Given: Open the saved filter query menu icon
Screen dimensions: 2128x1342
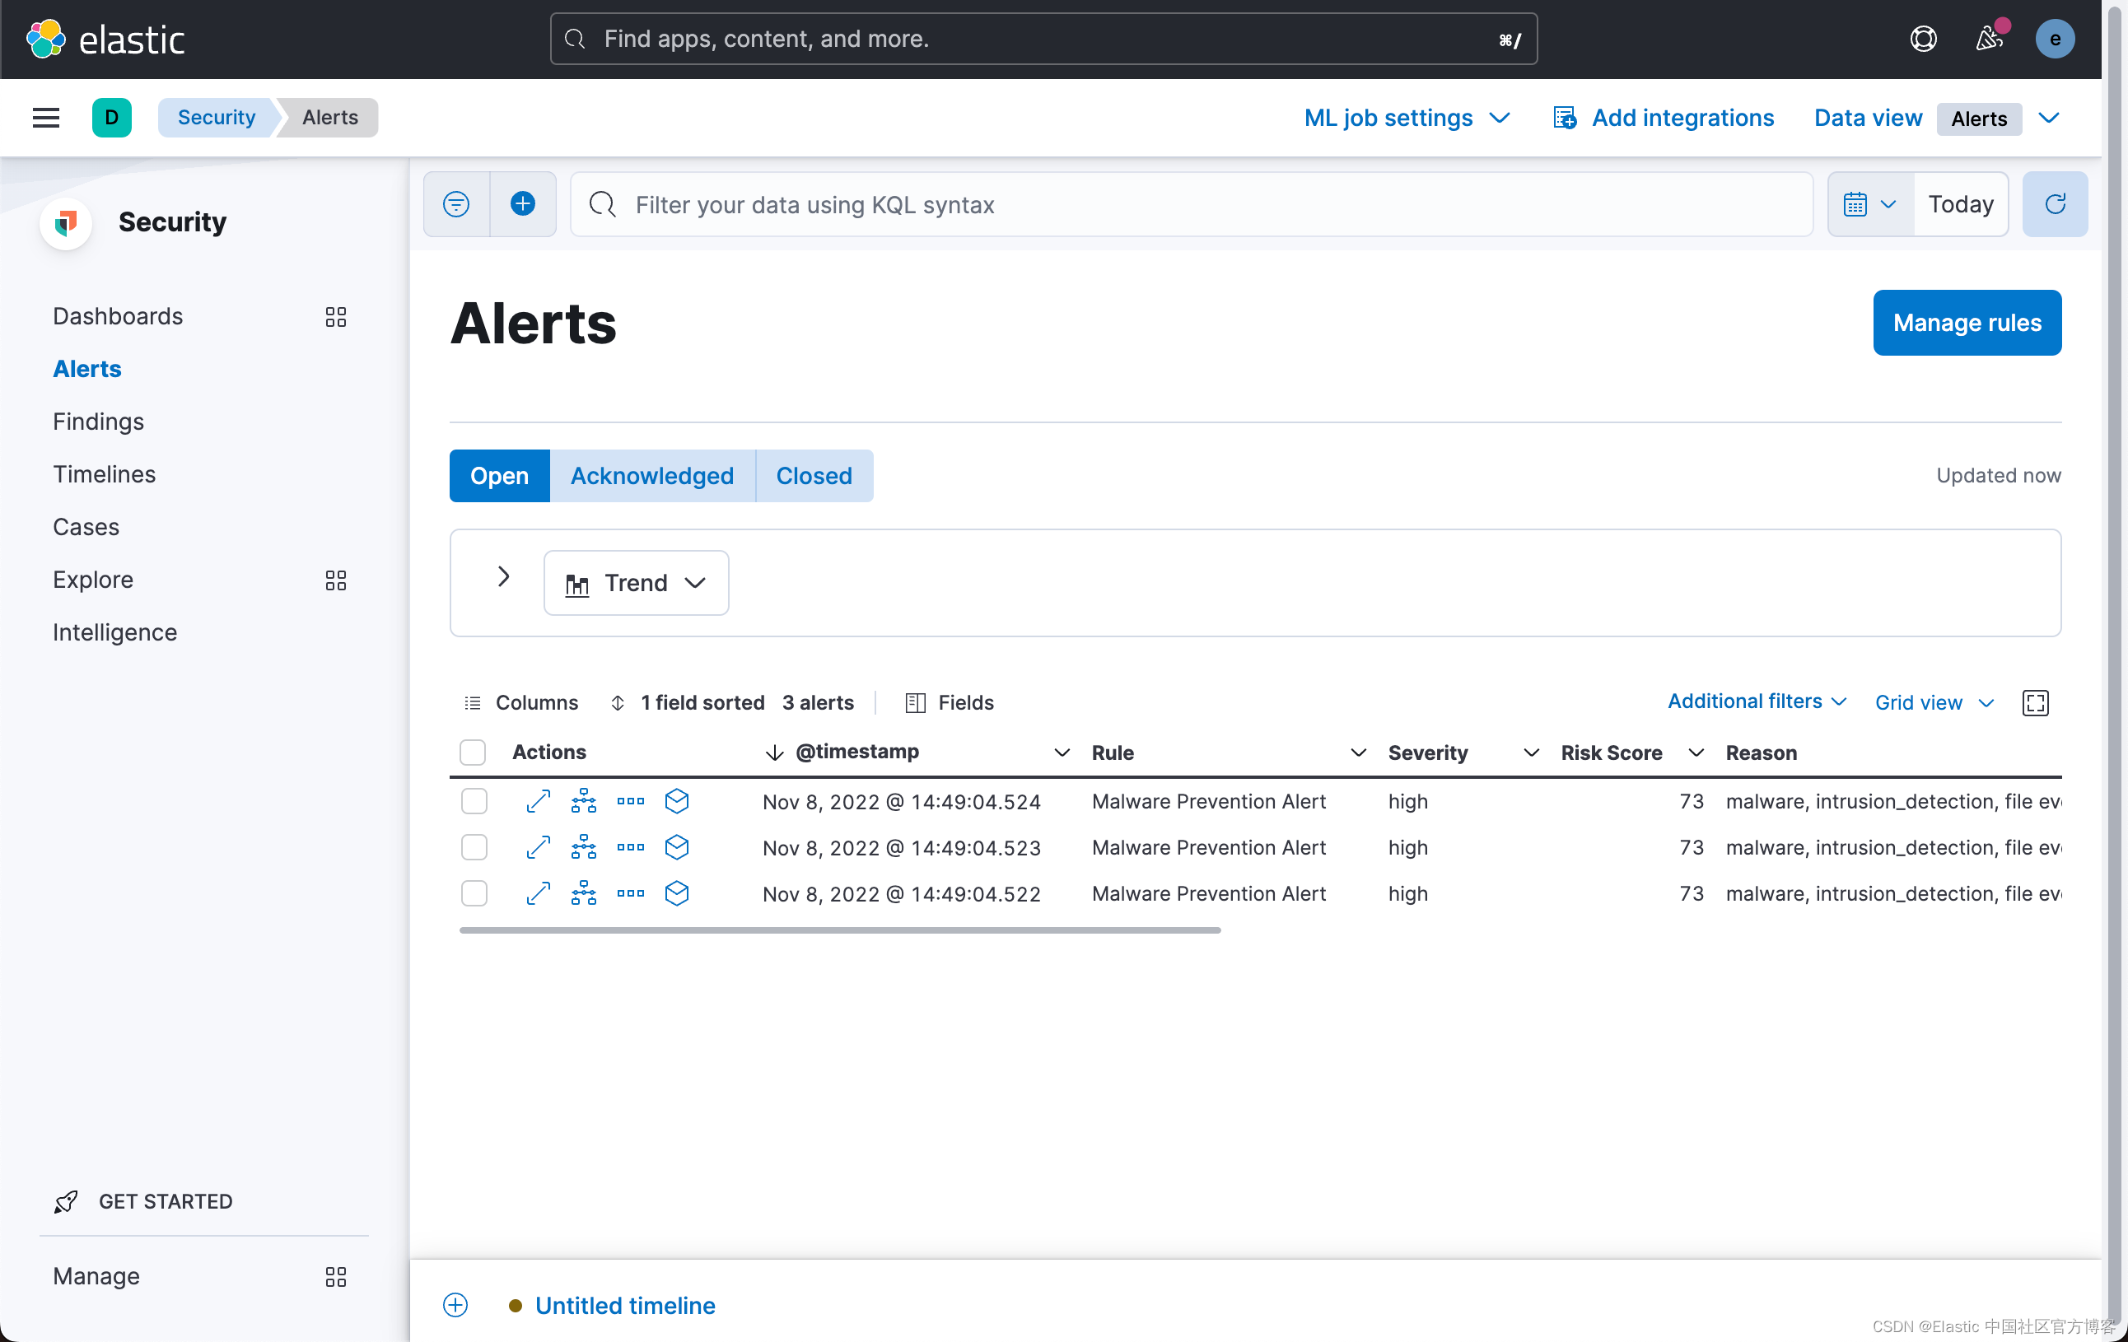Looking at the screenshot, I should (x=456, y=204).
